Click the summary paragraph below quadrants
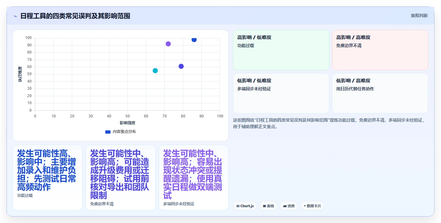This screenshot has height=223, width=441. pyautogui.click(x=329, y=123)
